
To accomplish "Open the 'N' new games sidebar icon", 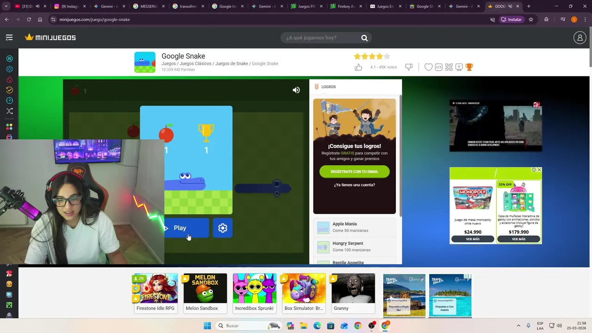I will tap(9, 59).
